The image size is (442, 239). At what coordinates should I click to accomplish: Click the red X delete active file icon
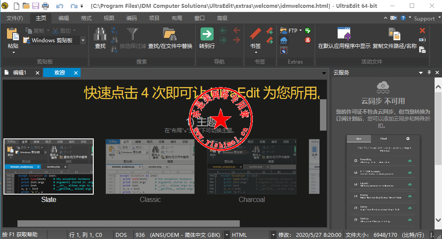(422, 30)
